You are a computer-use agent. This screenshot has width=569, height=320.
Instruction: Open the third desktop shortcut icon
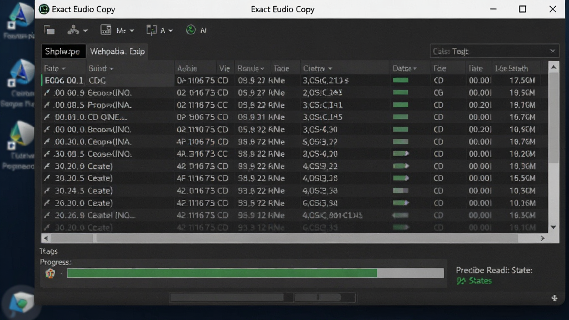22,136
